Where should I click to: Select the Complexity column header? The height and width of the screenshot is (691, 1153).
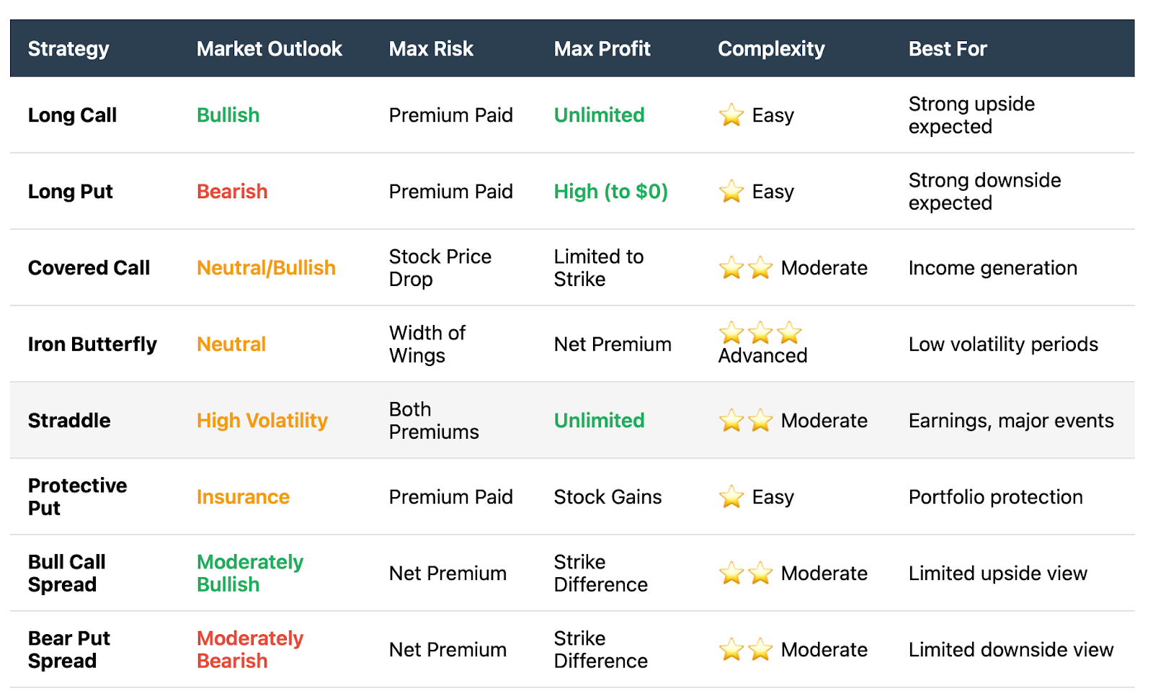click(x=771, y=49)
